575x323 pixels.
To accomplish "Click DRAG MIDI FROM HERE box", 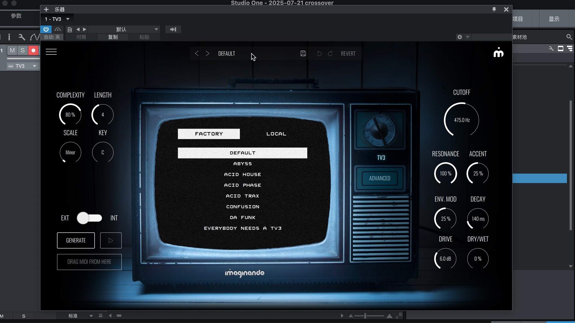I will click(x=89, y=262).
